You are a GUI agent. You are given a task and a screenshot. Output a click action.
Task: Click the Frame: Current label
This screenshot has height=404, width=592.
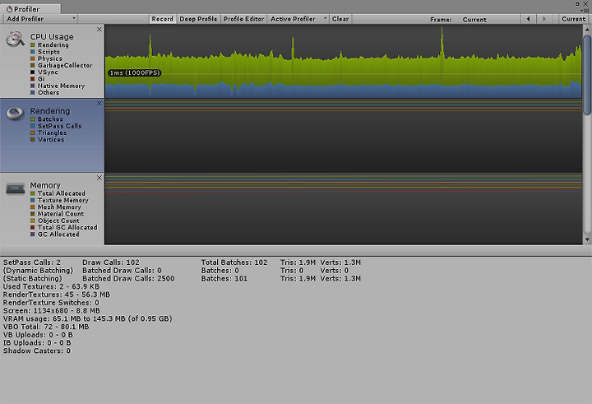point(458,19)
